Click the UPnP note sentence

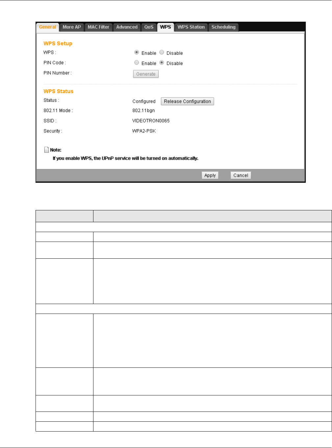pyautogui.click(x=125, y=158)
